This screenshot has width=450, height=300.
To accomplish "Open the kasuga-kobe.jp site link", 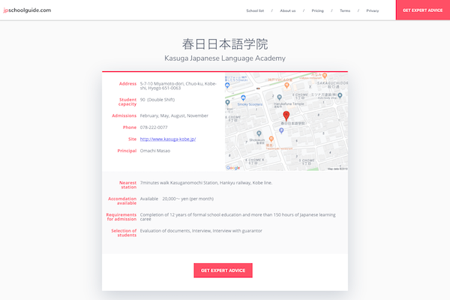I will pos(167,139).
